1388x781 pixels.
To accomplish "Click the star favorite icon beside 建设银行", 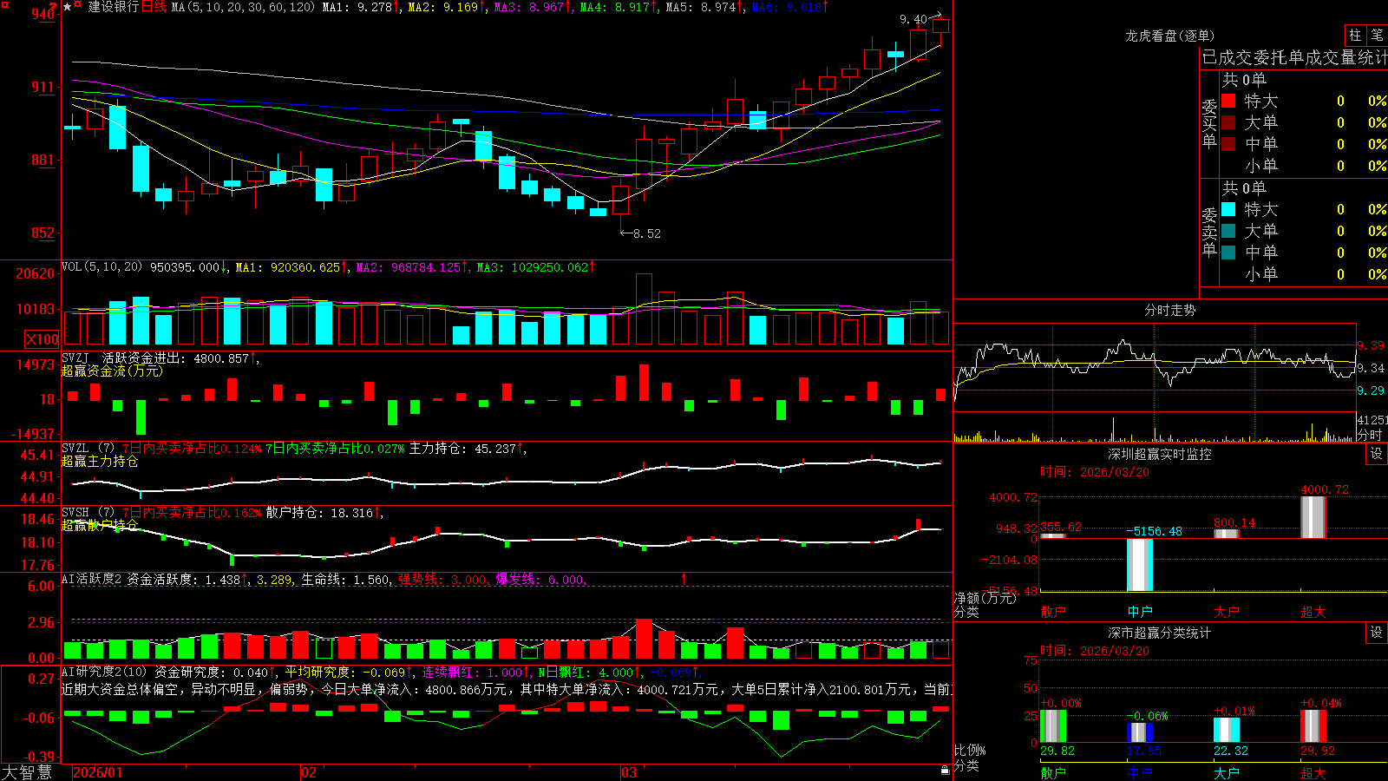I will click(x=67, y=6).
